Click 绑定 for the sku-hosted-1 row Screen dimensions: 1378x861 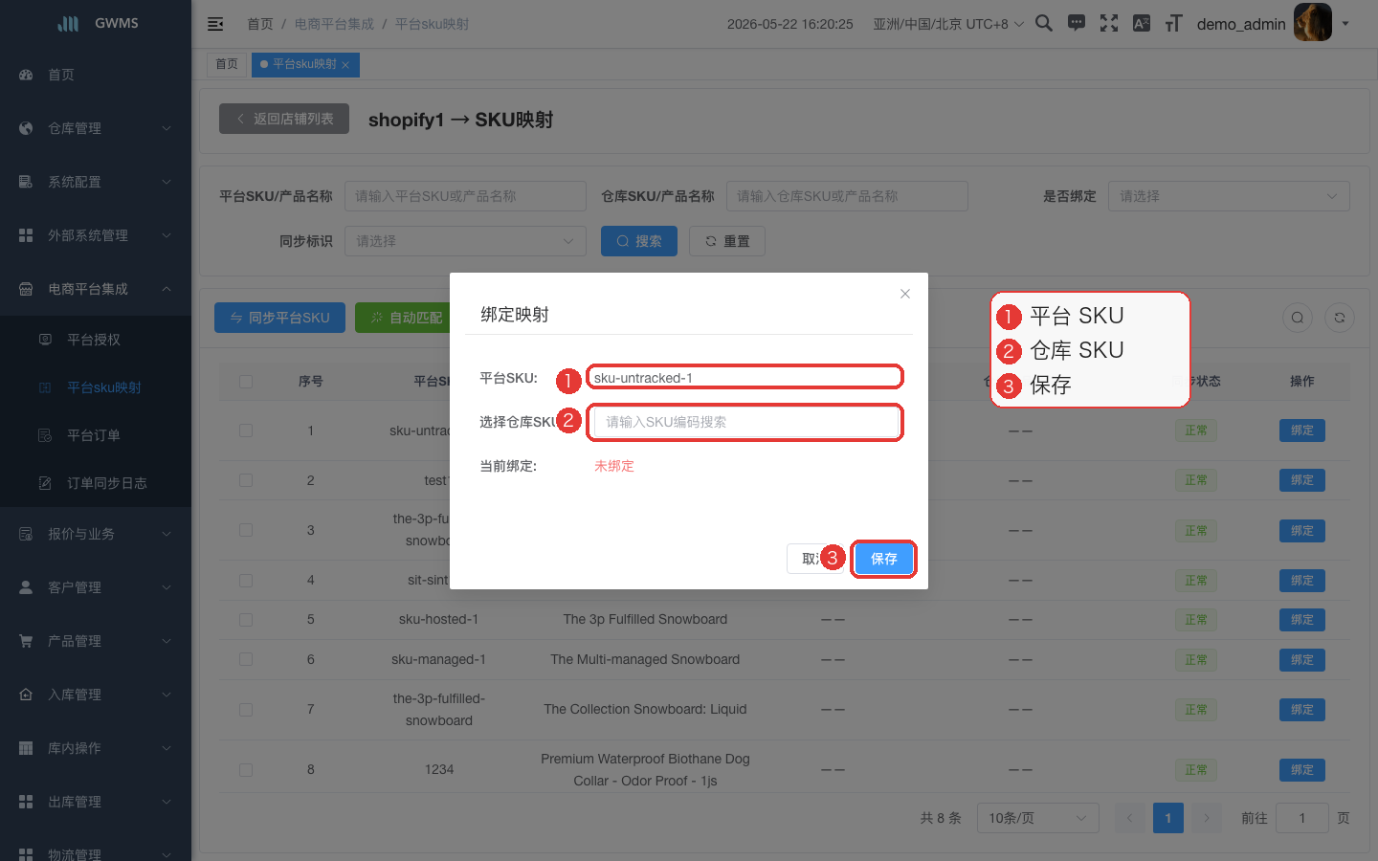pyautogui.click(x=1302, y=620)
